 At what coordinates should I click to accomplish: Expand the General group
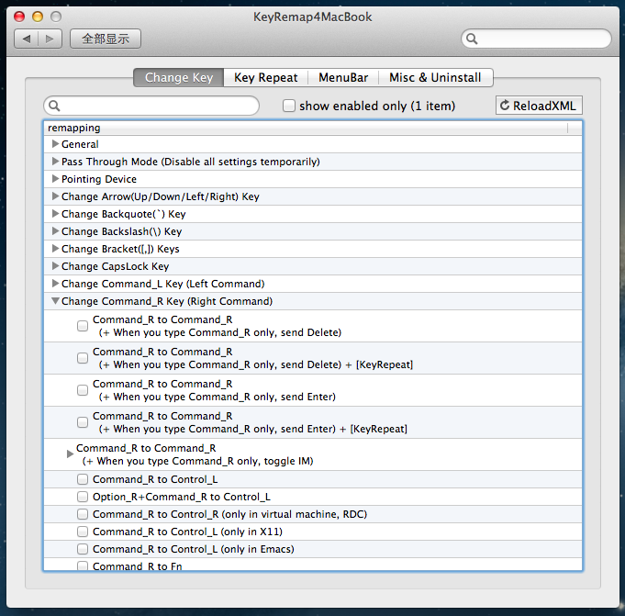pos(55,144)
